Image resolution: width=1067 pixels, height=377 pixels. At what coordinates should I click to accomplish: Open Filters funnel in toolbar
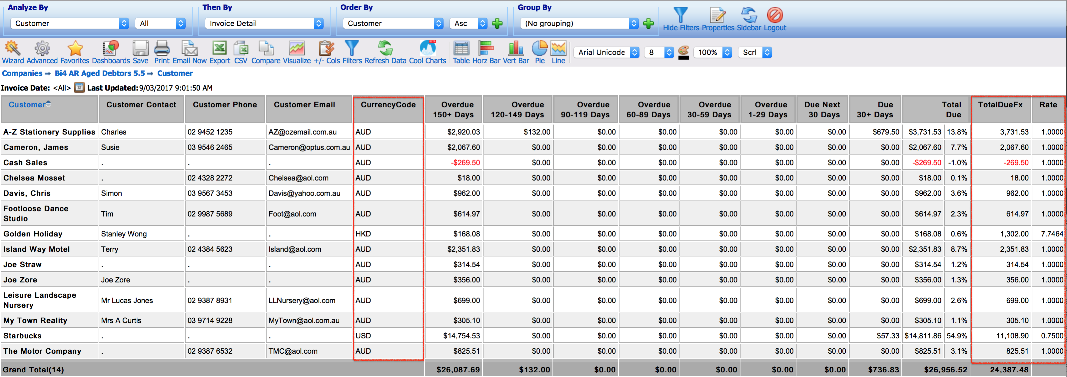[x=352, y=48]
